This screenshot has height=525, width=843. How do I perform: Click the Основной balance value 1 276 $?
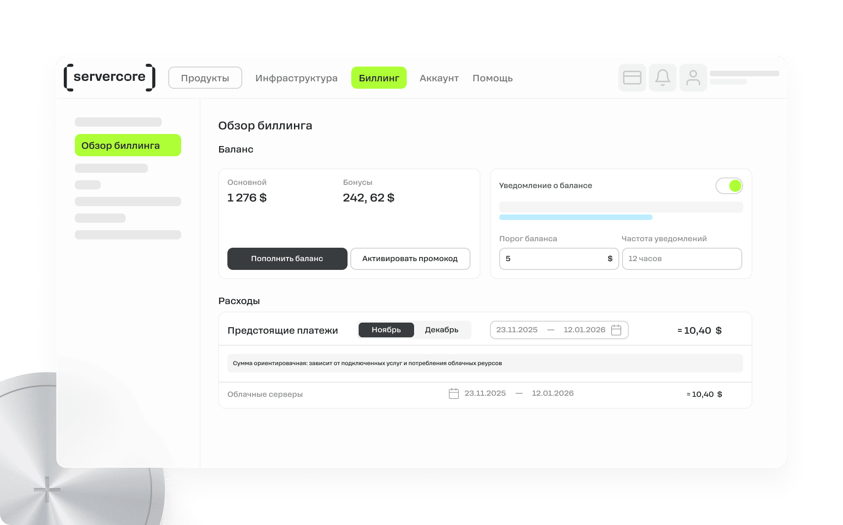click(247, 198)
